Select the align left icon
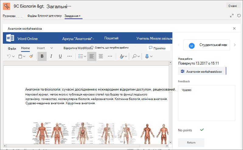The image size is (243, 150). [x=92, y=56]
